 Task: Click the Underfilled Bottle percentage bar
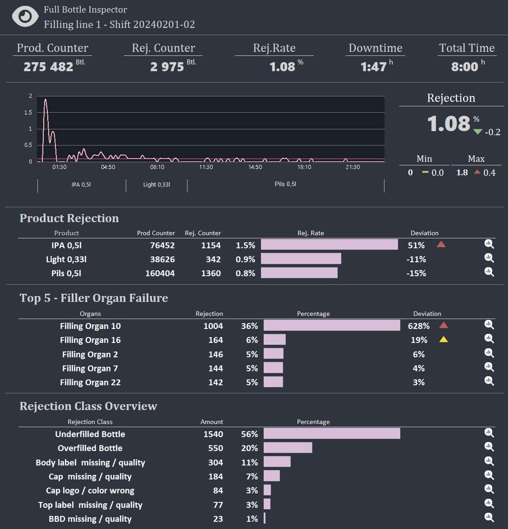tap(332, 433)
